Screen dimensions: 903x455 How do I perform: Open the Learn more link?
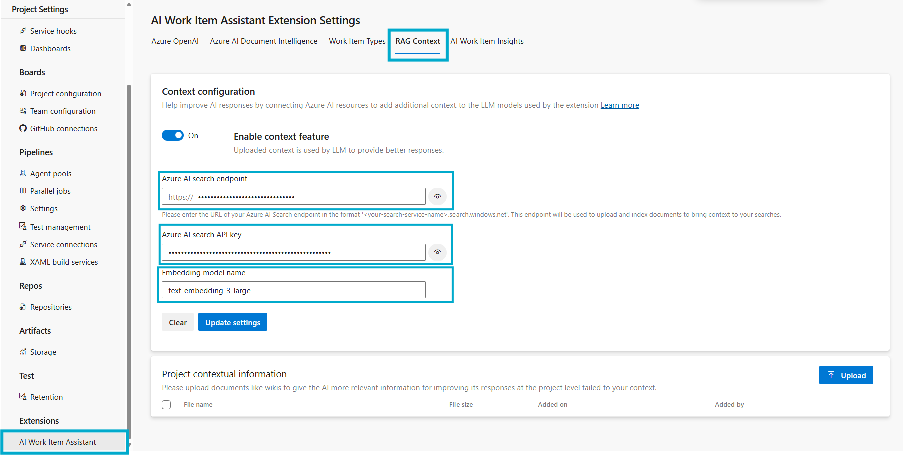620,105
